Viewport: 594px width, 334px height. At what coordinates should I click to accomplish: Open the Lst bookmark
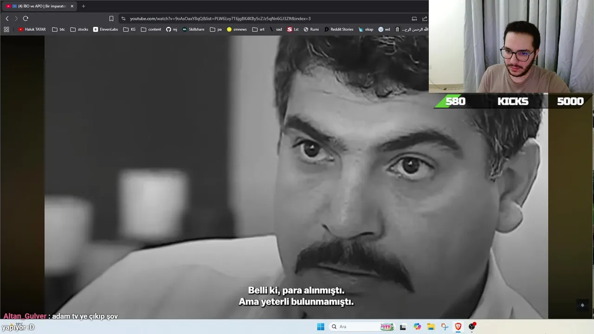[293, 29]
